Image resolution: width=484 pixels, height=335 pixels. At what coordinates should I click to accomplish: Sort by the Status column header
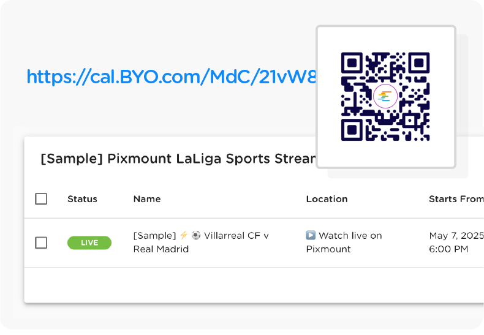coord(83,199)
